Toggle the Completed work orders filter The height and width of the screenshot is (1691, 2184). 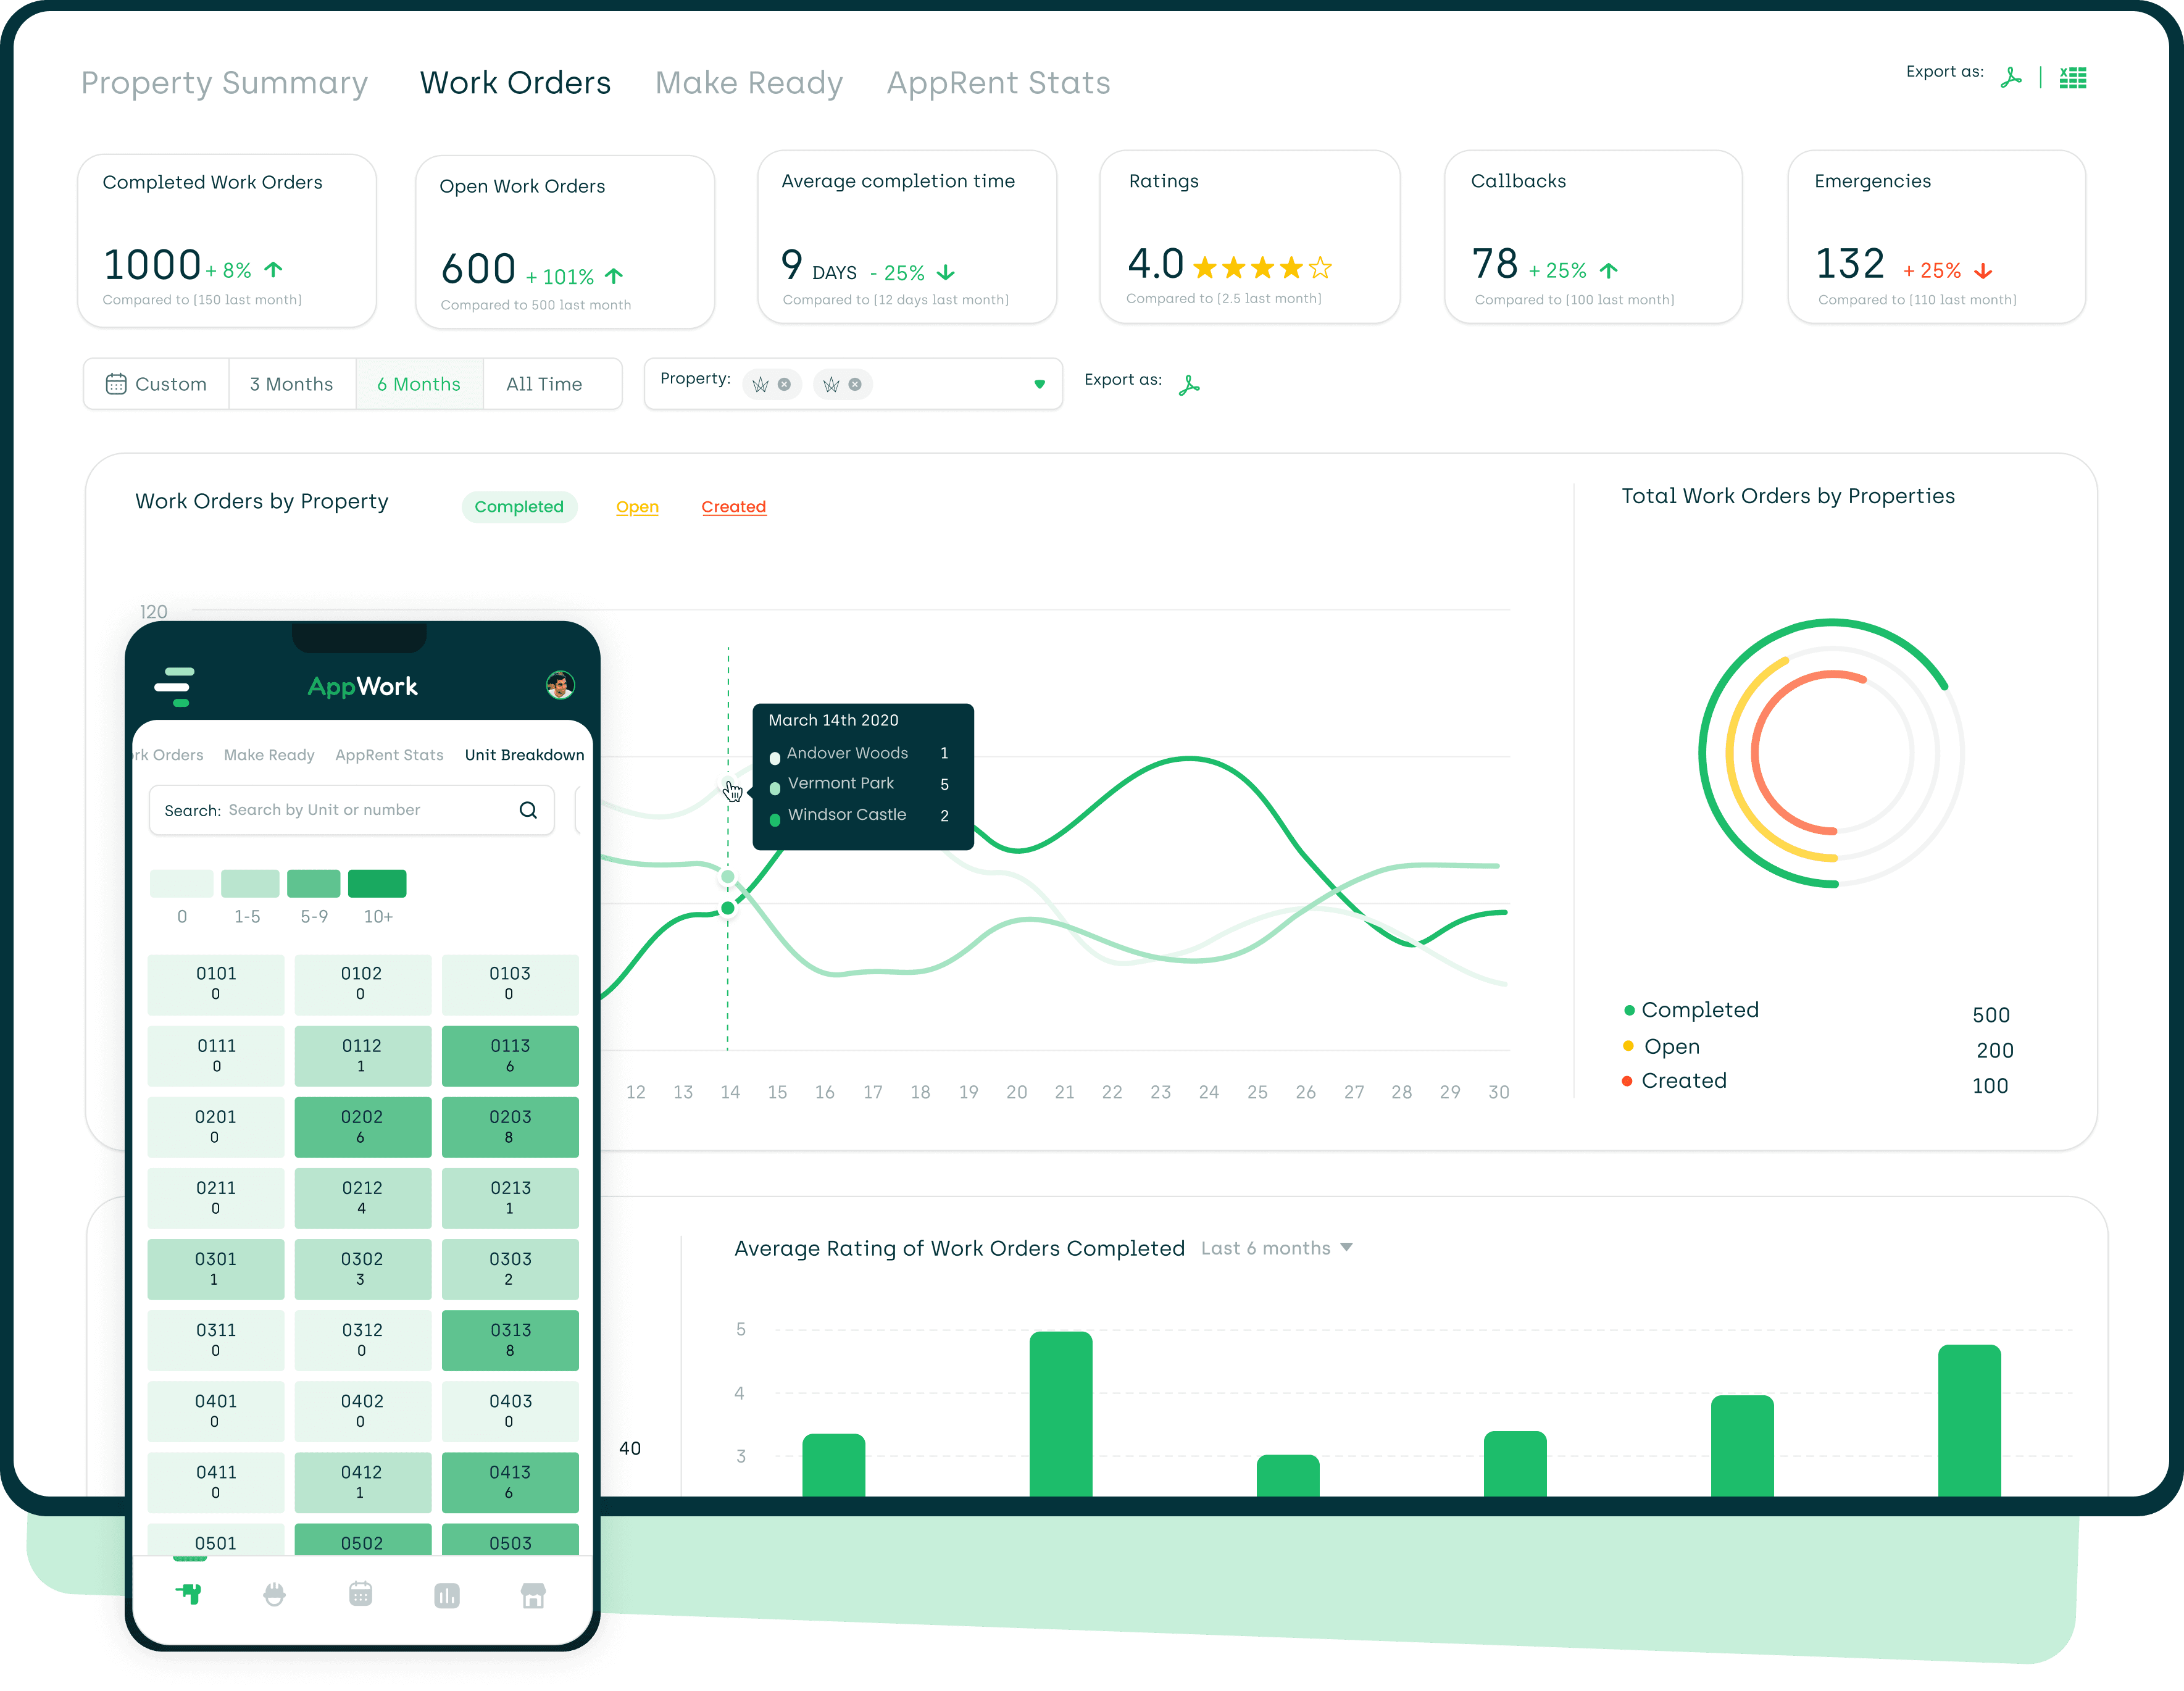[x=518, y=507]
